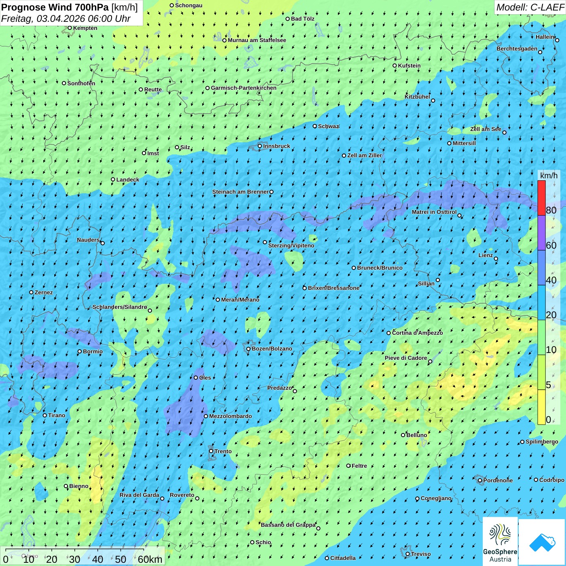Click the Kempten city marker
Image resolution: width=566 pixels, height=566 pixels.
tap(70, 28)
